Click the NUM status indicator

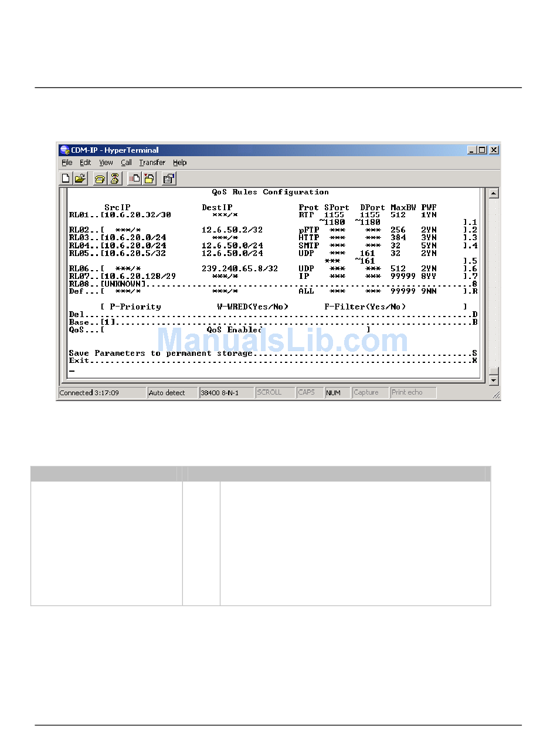point(338,393)
